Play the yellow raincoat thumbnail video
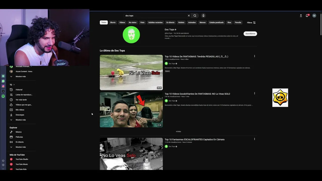This screenshot has width=322, height=181. (x=131, y=72)
